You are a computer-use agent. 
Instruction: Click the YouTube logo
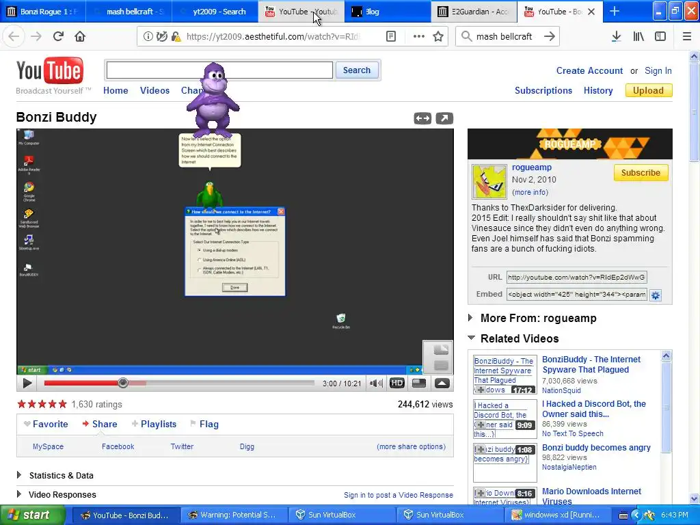(x=49, y=70)
